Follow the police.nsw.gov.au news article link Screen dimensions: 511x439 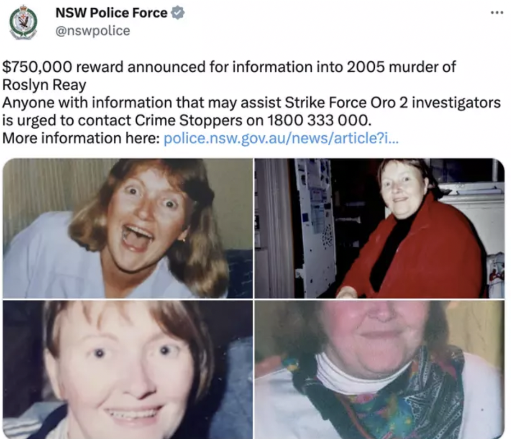click(281, 138)
